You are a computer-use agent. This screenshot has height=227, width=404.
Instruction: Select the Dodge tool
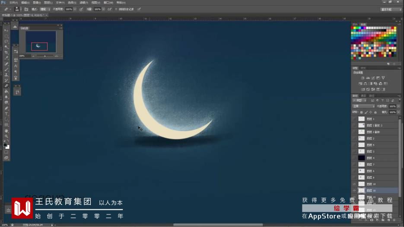click(6, 102)
